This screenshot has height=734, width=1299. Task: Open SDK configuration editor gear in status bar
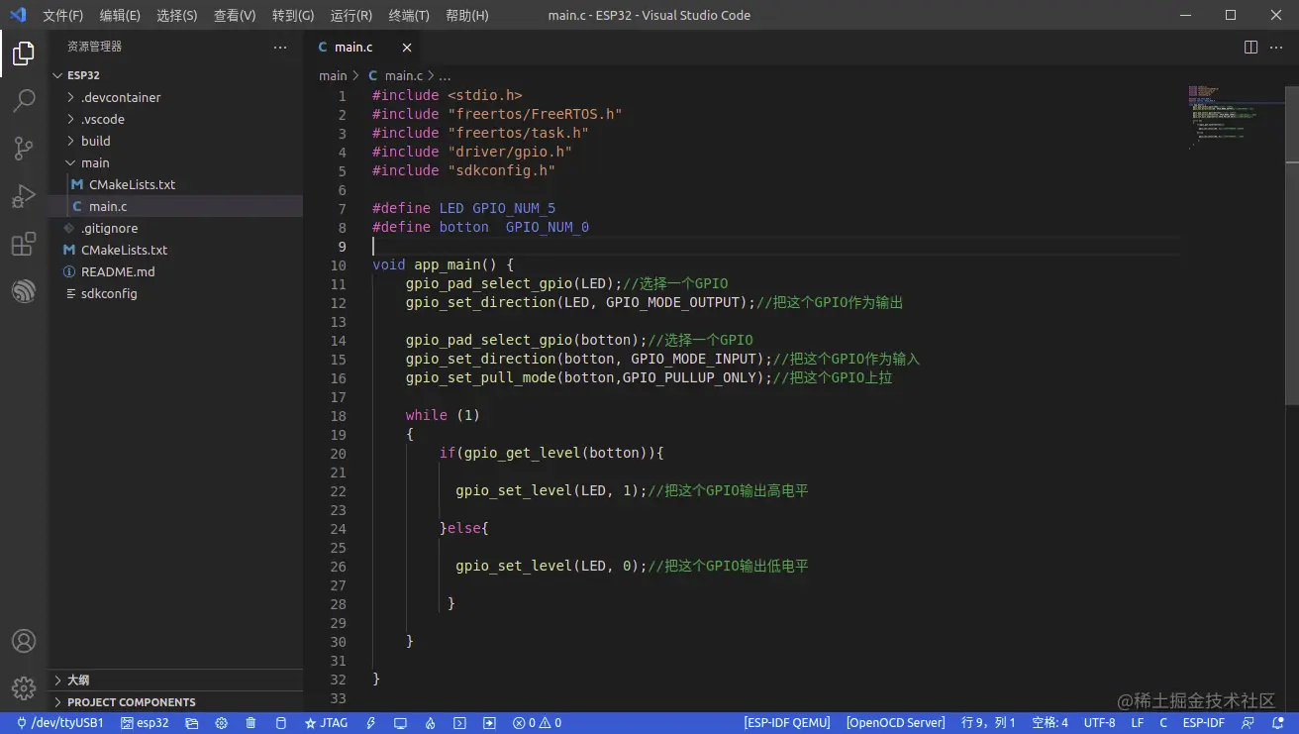click(x=222, y=723)
